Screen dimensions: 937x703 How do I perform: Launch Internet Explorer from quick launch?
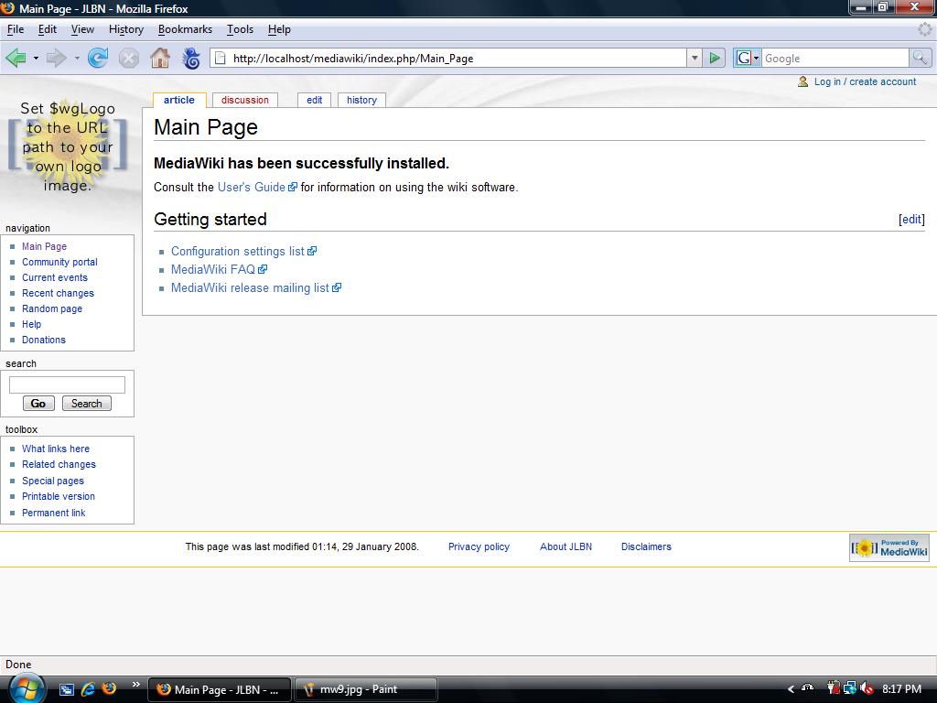pyautogui.click(x=89, y=689)
